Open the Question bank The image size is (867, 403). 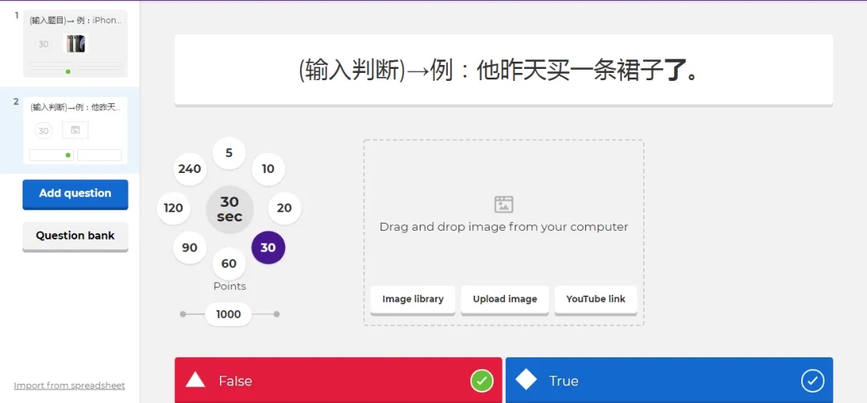[75, 236]
